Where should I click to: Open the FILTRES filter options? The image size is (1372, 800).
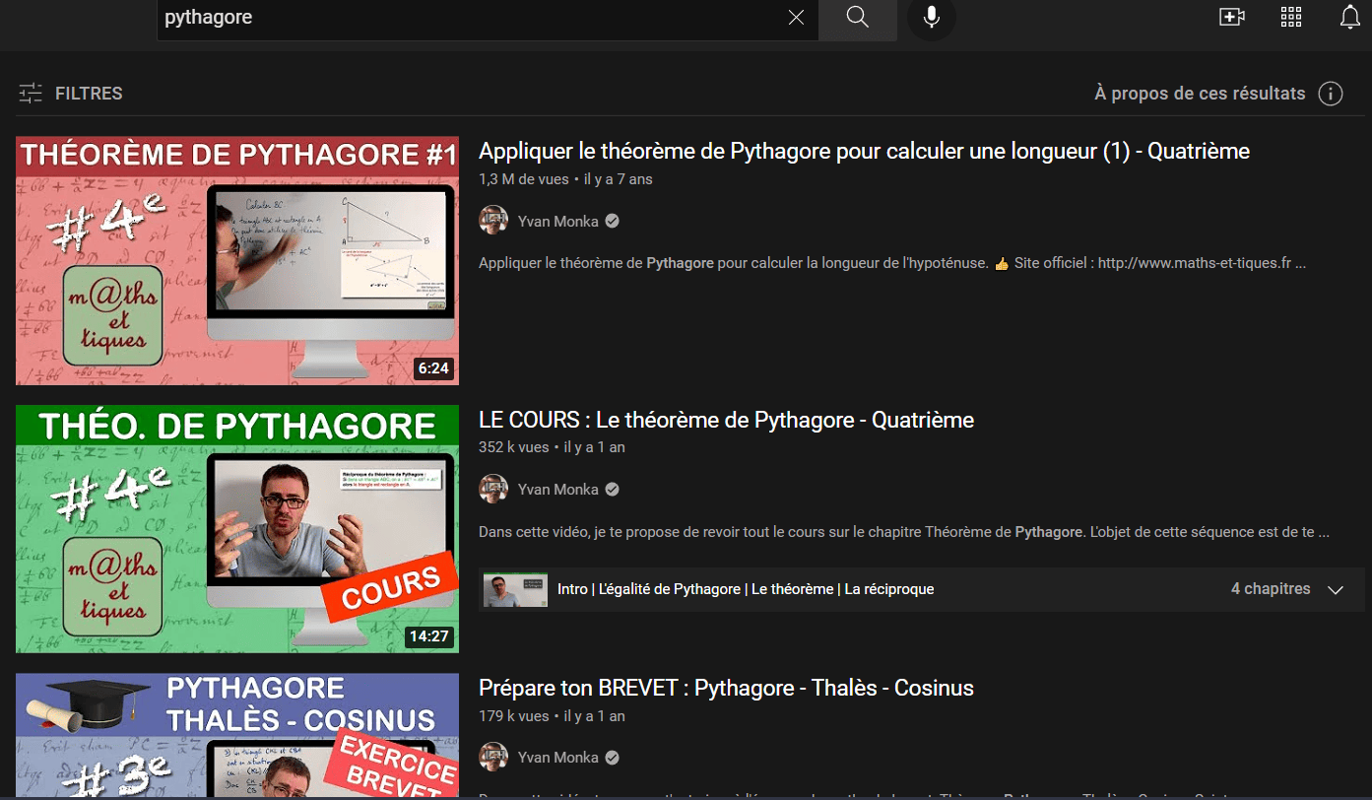[x=71, y=94]
